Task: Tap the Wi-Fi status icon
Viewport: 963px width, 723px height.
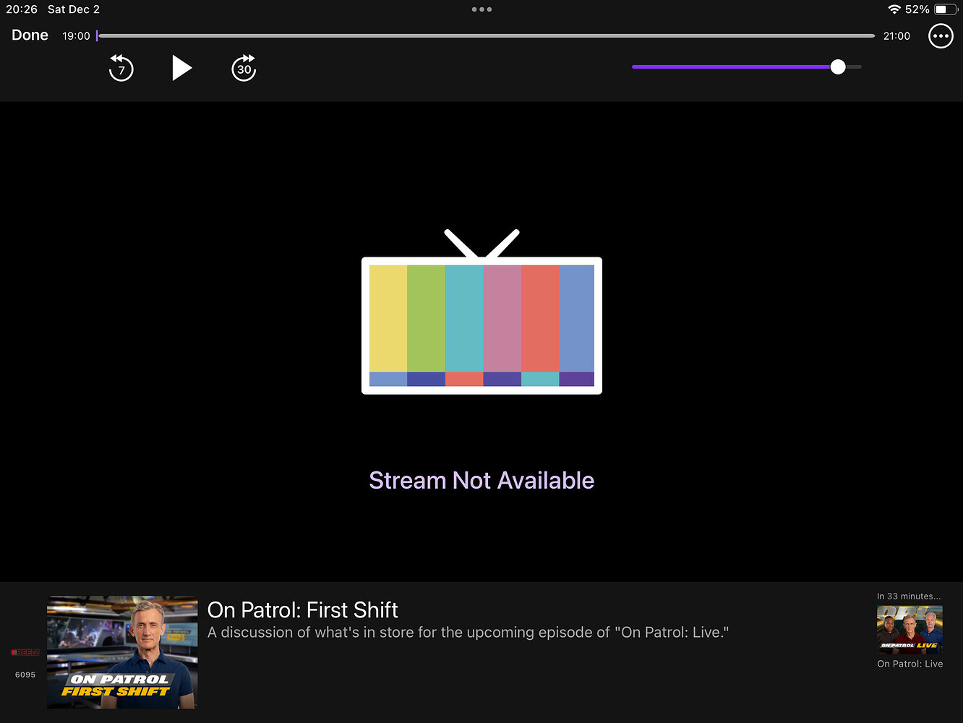Action: click(896, 9)
